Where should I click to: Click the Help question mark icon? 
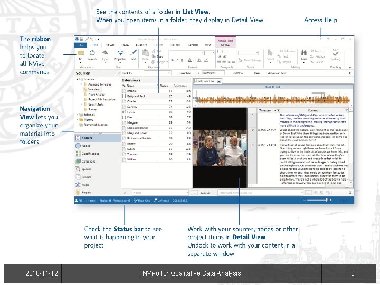coord(321,39)
